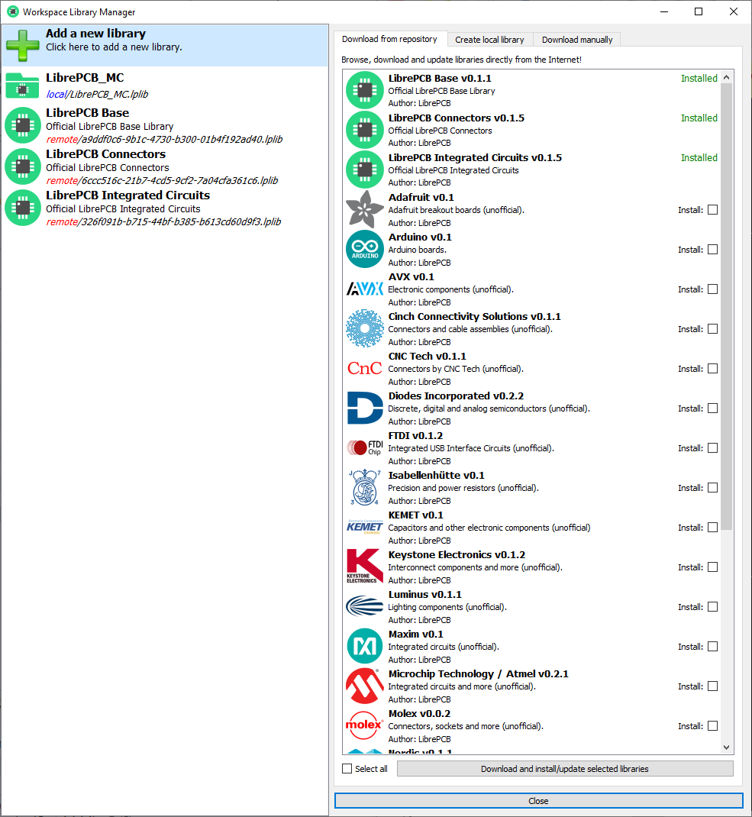Image resolution: width=752 pixels, height=817 pixels.
Task: Toggle the Select all checkbox
Action: pos(347,769)
